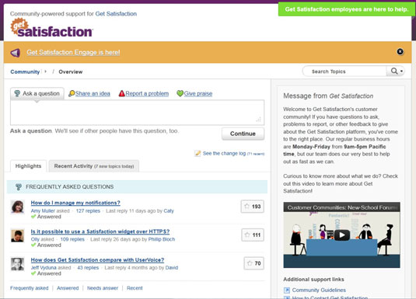The width and height of the screenshot is (416, 299).
Task: Open How do I manage my notifications?
Action: click(x=75, y=203)
